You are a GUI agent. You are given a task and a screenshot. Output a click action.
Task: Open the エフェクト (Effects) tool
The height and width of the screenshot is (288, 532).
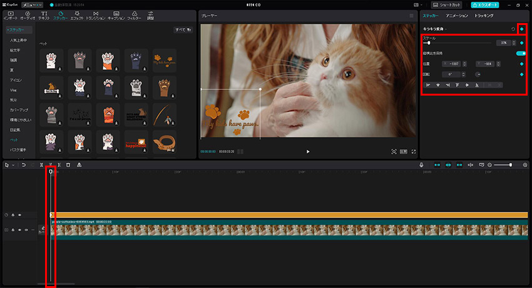tap(78, 15)
